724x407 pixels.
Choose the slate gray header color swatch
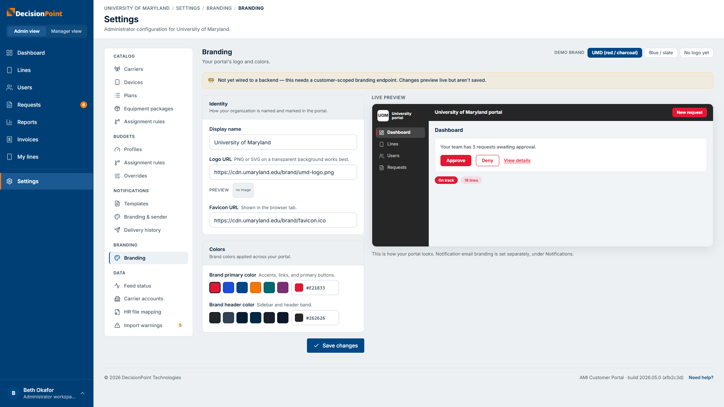229,318
